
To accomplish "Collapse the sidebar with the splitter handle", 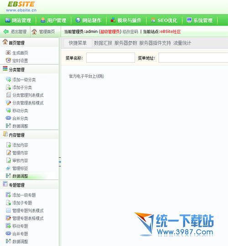I will 60,162.
